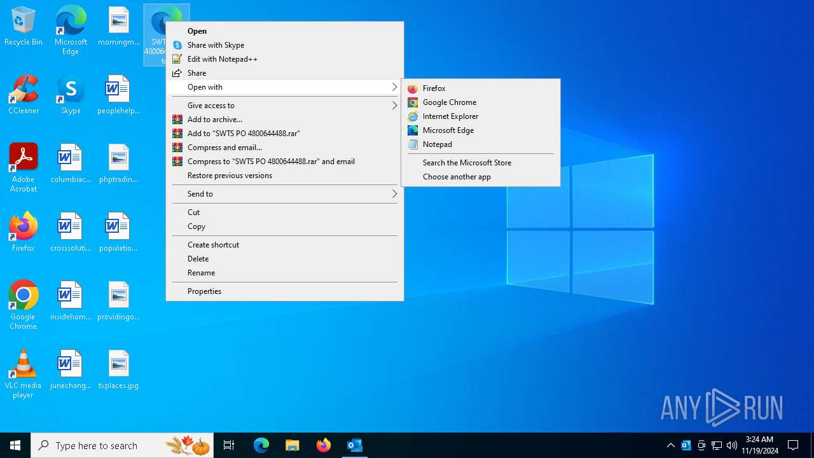The width and height of the screenshot is (814, 458).
Task: Choose Edit with Notepad++
Action: [285, 59]
